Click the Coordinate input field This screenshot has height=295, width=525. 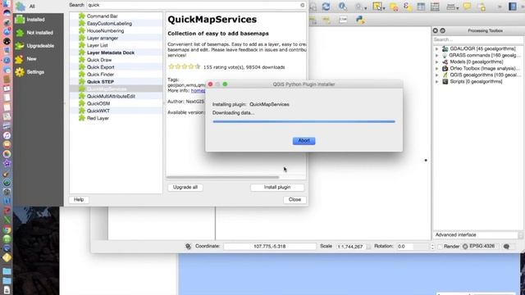point(270,247)
